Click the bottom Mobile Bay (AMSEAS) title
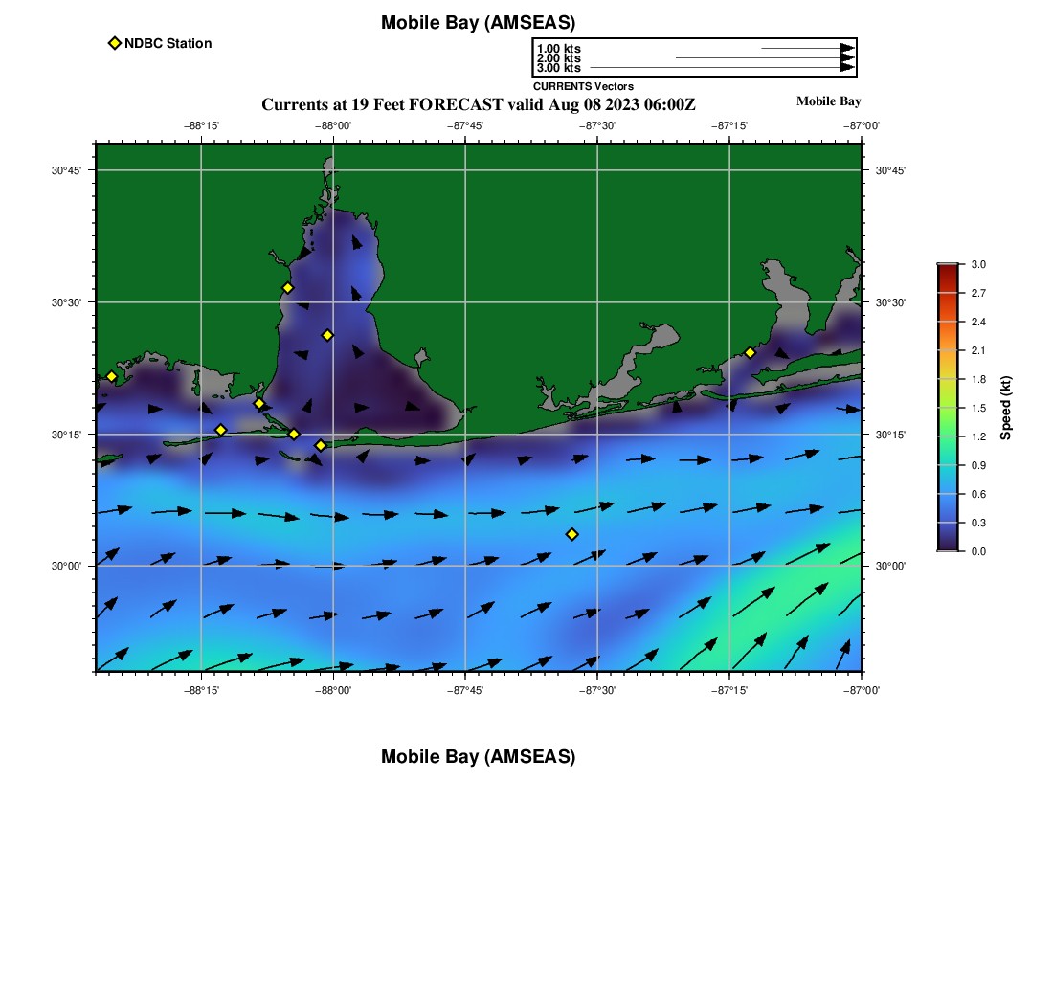 tap(478, 757)
